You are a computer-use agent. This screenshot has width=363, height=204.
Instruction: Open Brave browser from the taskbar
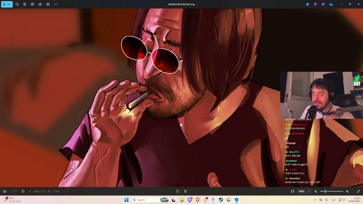tap(197, 200)
